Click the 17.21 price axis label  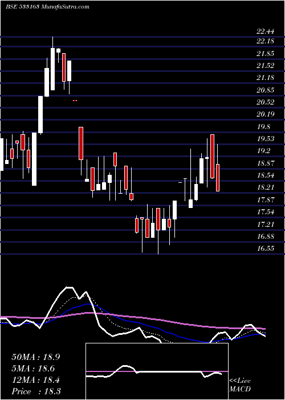click(266, 225)
